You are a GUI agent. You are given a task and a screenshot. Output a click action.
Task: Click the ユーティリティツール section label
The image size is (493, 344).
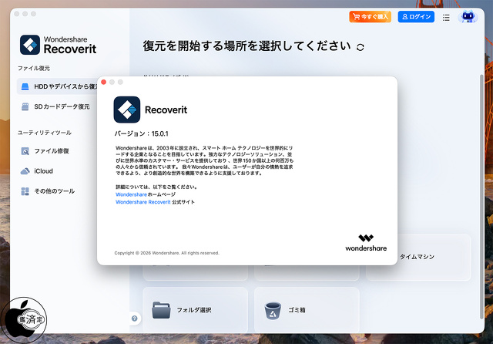pos(45,133)
